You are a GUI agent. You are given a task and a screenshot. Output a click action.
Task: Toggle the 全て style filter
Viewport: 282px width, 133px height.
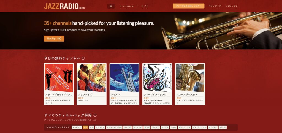point(91,127)
